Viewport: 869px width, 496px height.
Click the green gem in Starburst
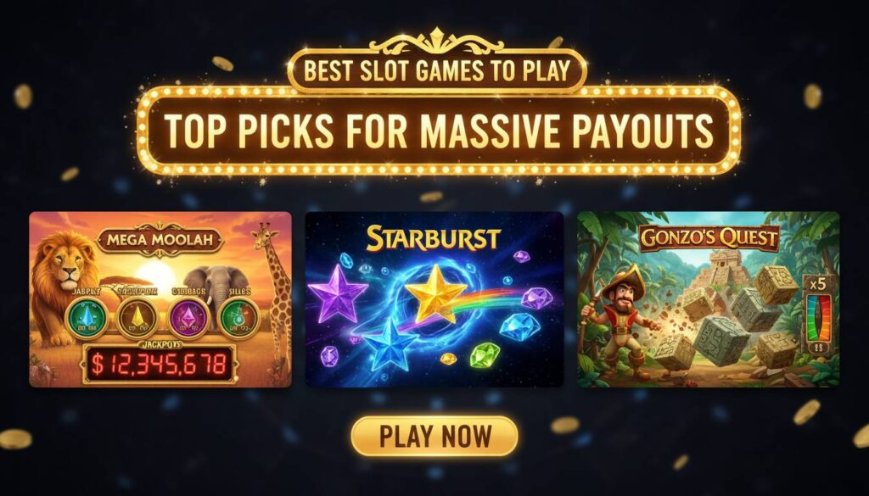(x=485, y=355)
